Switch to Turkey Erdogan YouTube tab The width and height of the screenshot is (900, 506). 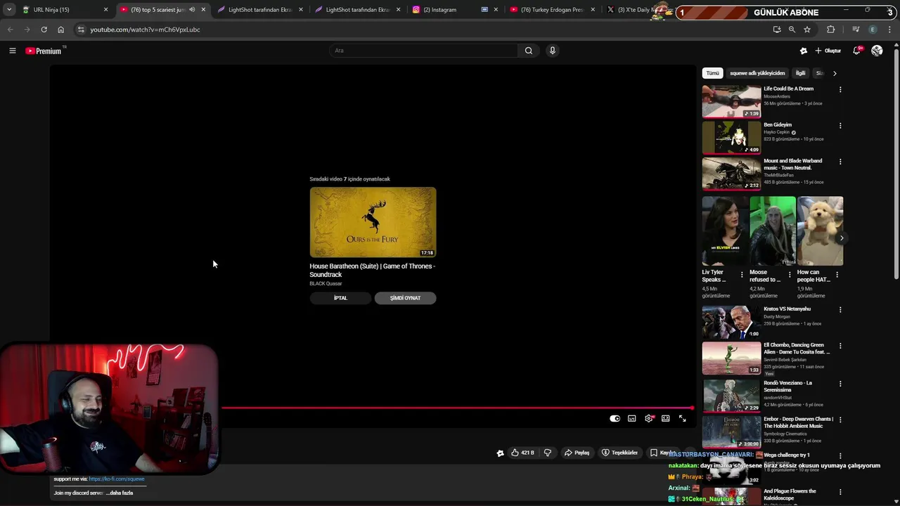click(x=552, y=10)
